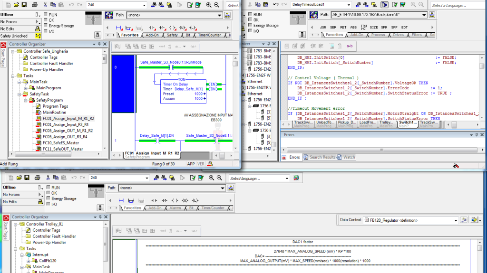This screenshot has height=273, width=487.
Task: Open RSWho next to AB_ETH-1 path
Action: tap(432, 15)
